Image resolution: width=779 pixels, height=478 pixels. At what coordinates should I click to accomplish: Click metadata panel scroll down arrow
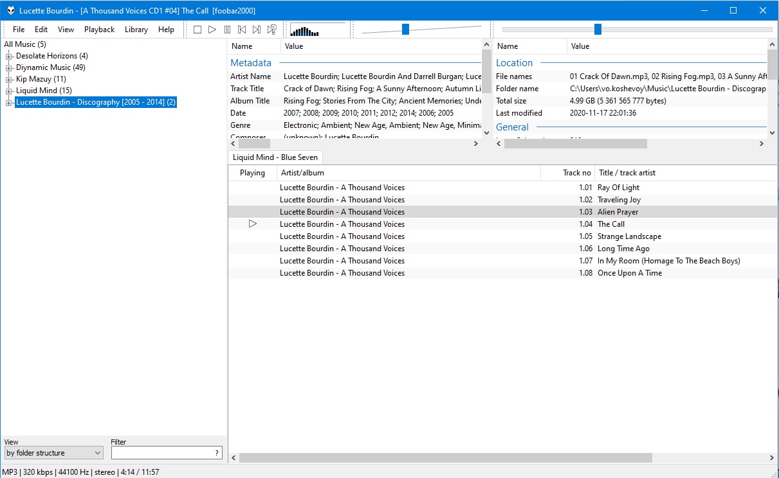click(486, 133)
